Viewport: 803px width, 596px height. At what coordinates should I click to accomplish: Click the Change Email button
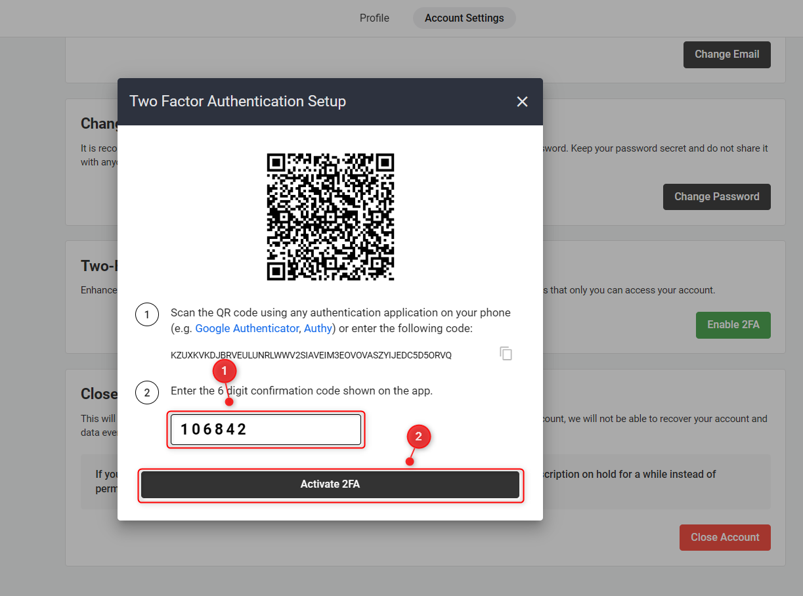point(727,54)
